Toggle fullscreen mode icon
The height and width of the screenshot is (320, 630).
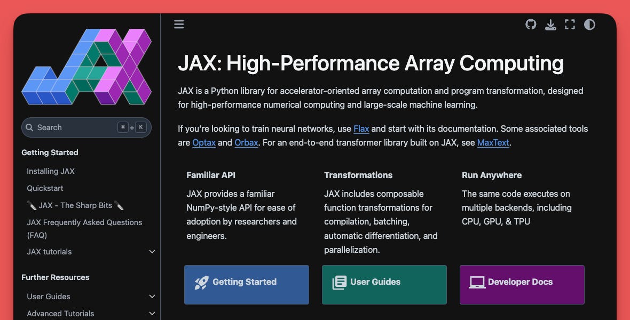click(x=570, y=24)
